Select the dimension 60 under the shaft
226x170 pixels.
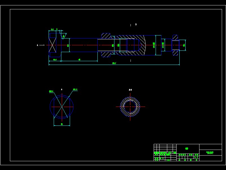click(79, 59)
